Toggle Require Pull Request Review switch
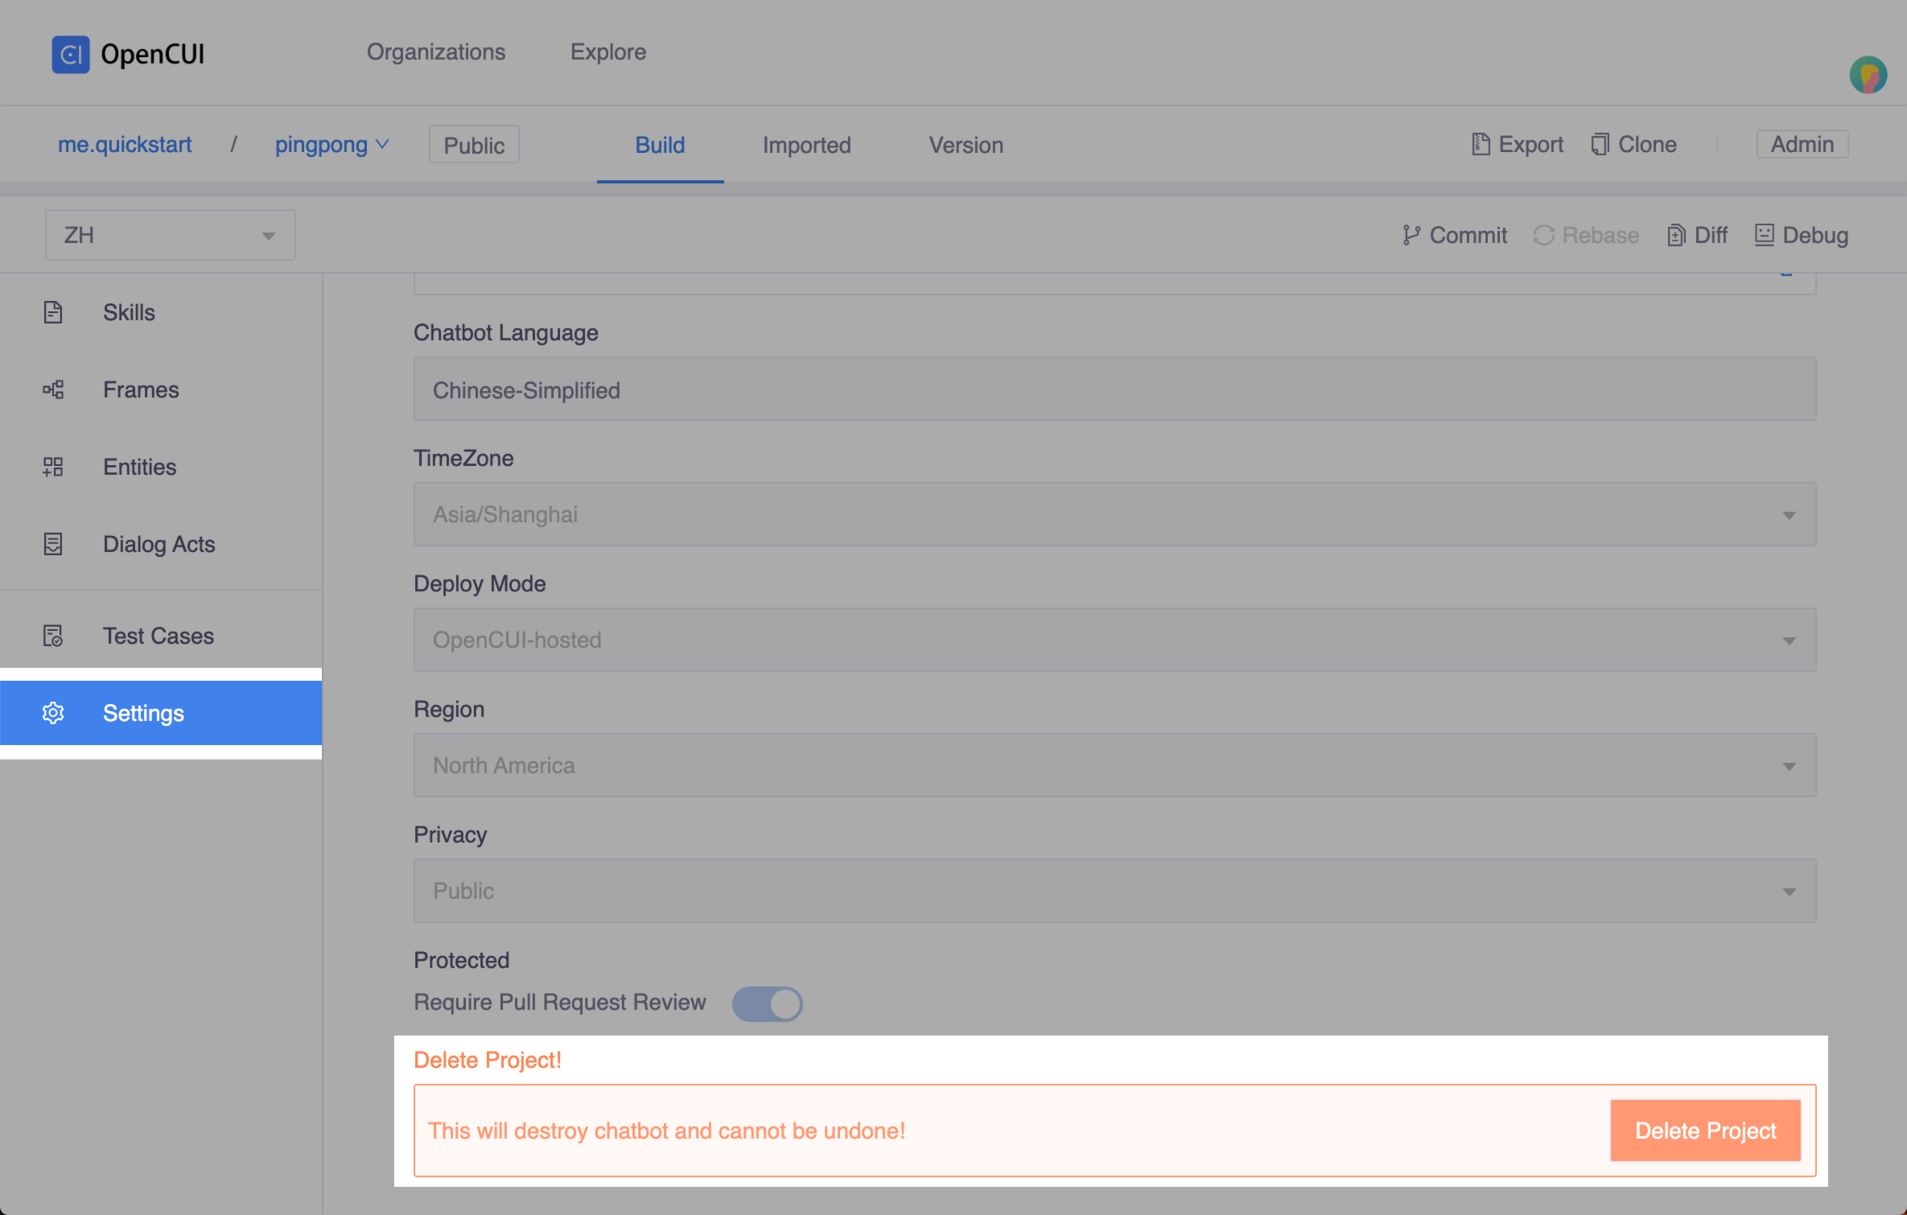This screenshot has width=1907, height=1215. pyautogui.click(x=767, y=1003)
